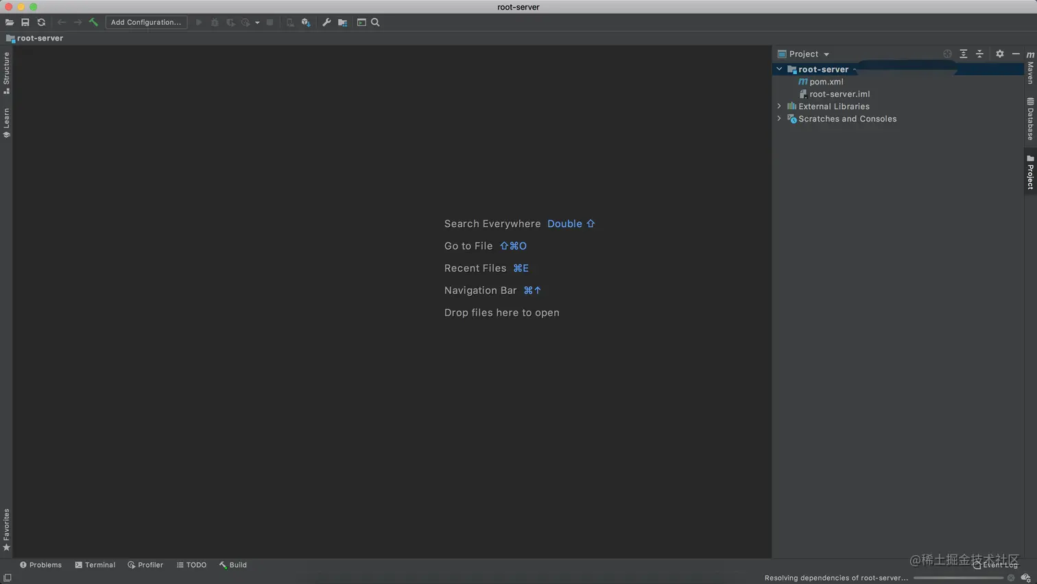
Task: Cancel the dependency resolving progress
Action: click(x=1011, y=578)
